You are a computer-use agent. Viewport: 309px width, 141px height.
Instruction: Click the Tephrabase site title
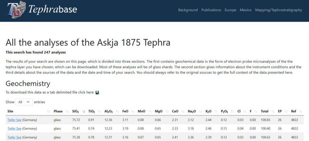[x=53, y=9]
